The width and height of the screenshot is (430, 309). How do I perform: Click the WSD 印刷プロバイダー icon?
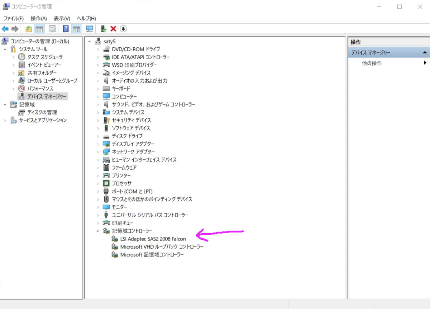pos(106,65)
